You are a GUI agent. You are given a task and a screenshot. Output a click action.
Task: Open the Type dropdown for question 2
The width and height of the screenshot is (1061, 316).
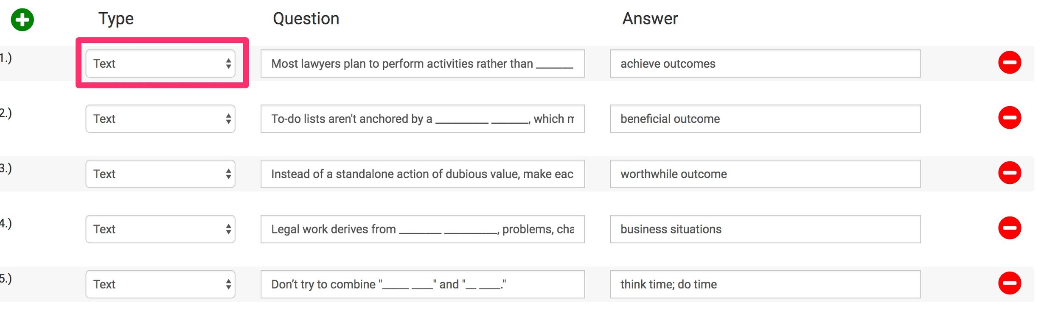pos(160,119)
